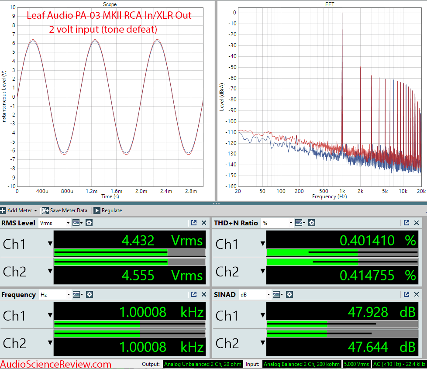Click the SINAD meter title
Image resolution: width=427 pixels, height=369 pixels.
[x=225, y=295]
